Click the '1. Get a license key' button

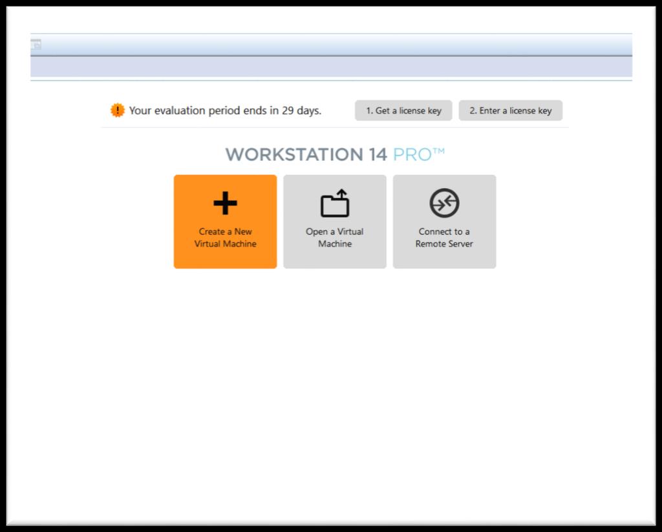[x=403, y=111]
